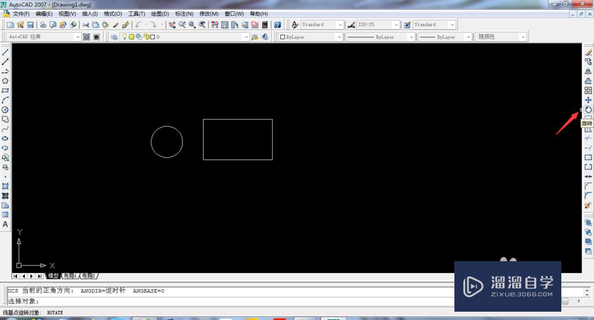
Task: Open the 视图(V) menu
Action: (67, 14)
